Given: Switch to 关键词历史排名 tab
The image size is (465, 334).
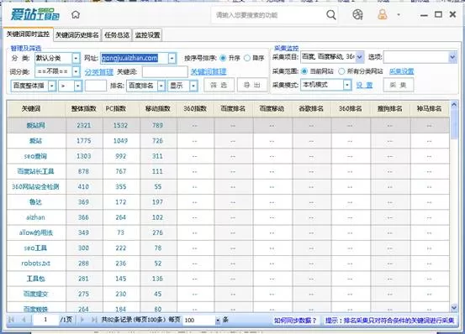Looking at the screenshot, I should pyautogui.click(x=77, y=35).
